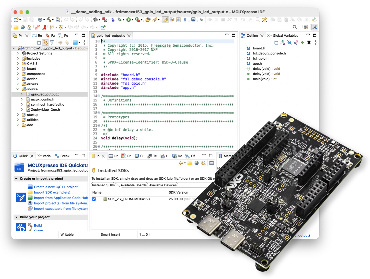Toggle the SDK_2.x_FRDM-MCXA153 checkbox
Image resolution: width=370 pixels, height=279 pixels.
pos(94,199)
